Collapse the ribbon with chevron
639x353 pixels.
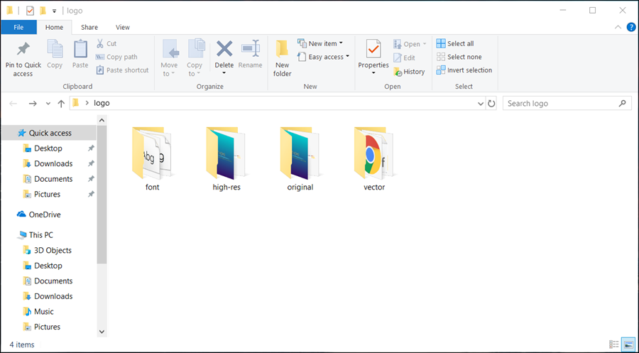pyautogui.click(x=618, y=27)
